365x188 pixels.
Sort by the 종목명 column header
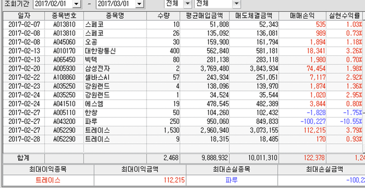point(115,16)
